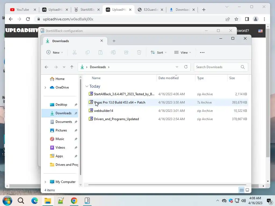Click the Copy icon in Explorer toolbar

point(87,52)
